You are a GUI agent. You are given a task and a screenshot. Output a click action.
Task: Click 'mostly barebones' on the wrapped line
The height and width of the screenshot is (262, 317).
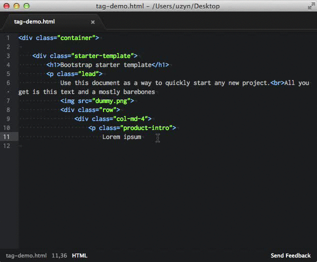coord(127,92)
